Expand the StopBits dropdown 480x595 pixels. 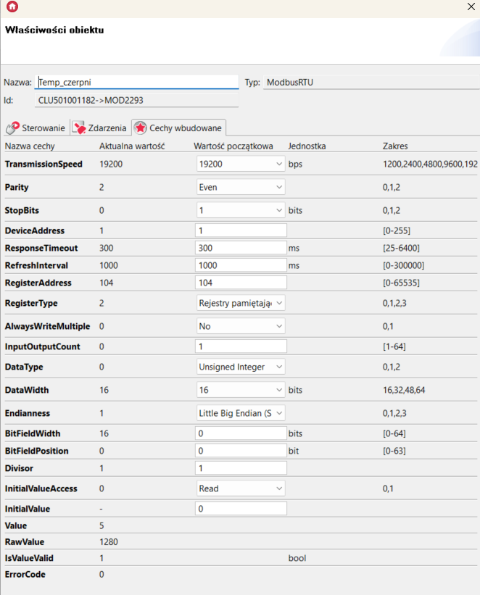click(x=240, y=210)
